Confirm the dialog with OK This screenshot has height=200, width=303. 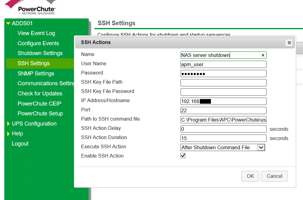(250, 176)
